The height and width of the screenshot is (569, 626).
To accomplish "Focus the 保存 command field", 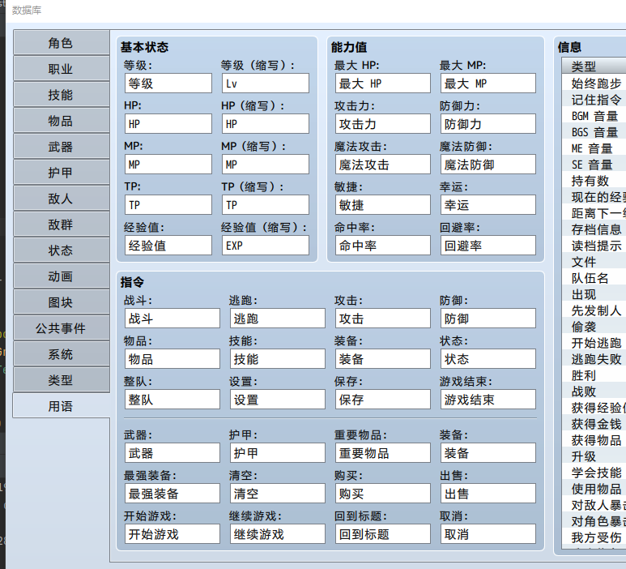I will click(383, 400).
